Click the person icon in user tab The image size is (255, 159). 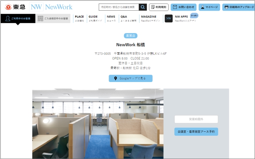8,18
